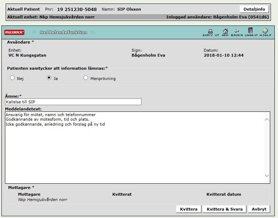This screenshot has height=218, width=278.
Task: Click recipient Nkp Hemsjukvården norr in Mottagare list
Action: [x=42, y=200]
